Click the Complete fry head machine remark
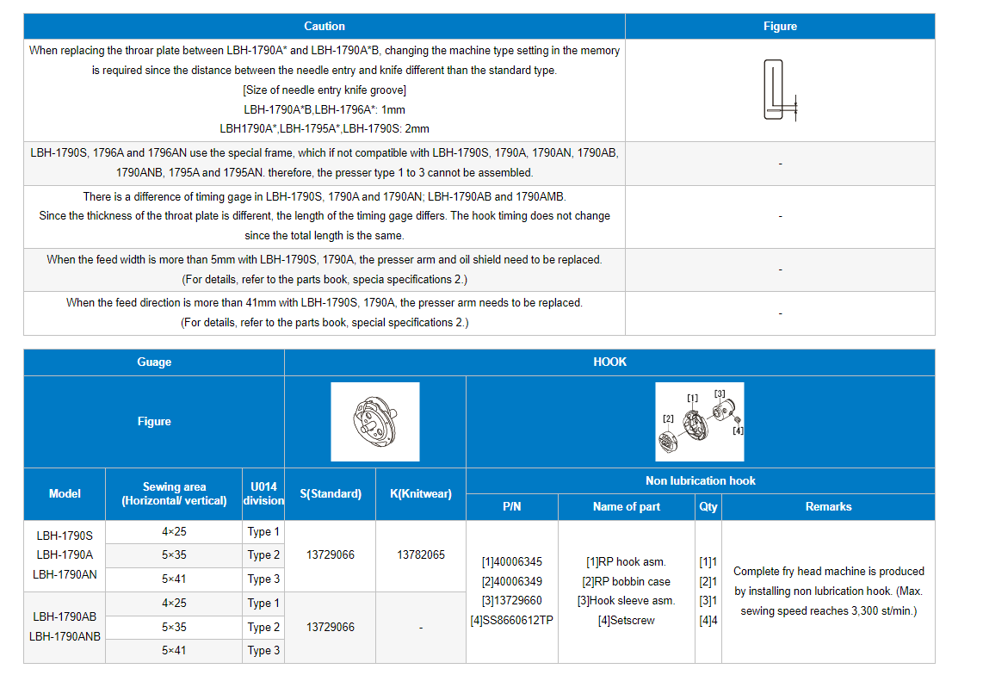Image resolution: width=983 pixels, height=675 pixels. pos(828,591)
